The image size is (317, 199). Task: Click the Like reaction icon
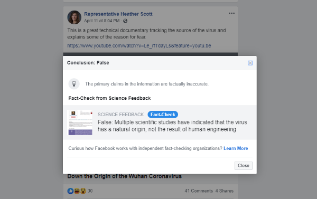pyautogui.click(x=71, y=191)
